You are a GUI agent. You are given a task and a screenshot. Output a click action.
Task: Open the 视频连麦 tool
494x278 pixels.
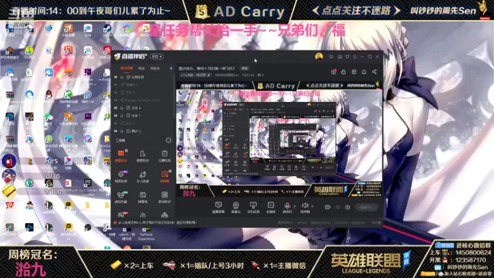120,177
